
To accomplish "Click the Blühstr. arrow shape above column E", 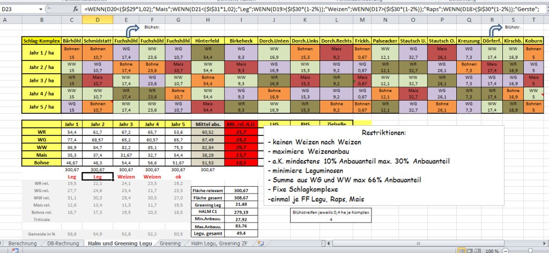I will (x=132, y=28).
